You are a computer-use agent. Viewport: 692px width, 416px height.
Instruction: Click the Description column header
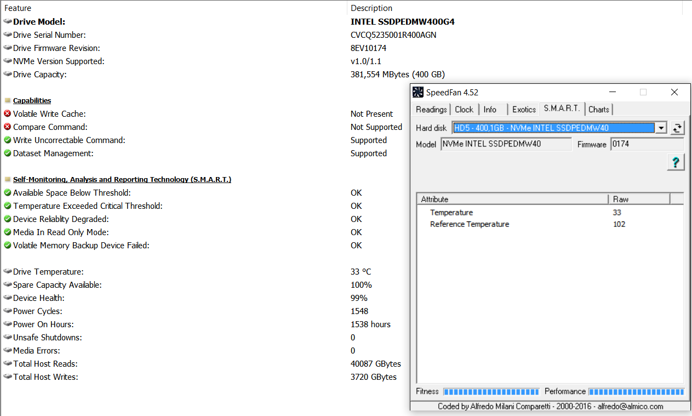515,8
